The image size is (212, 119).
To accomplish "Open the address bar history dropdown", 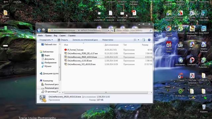I will 108,30.
